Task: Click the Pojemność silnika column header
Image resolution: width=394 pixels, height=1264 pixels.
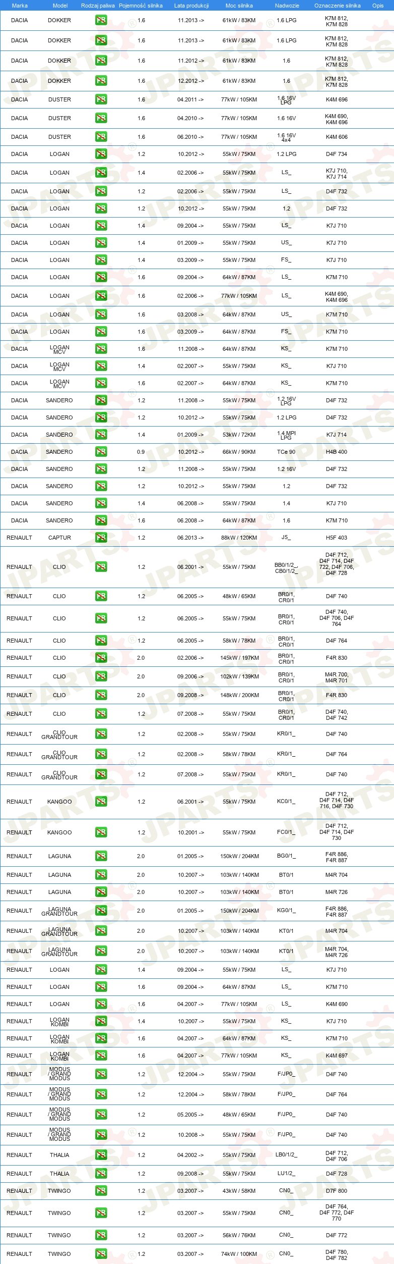Action: (x=141, y=6)
